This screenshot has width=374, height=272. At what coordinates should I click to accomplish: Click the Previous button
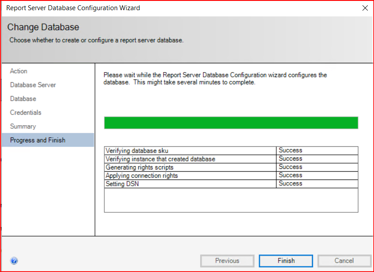(227, 261)
